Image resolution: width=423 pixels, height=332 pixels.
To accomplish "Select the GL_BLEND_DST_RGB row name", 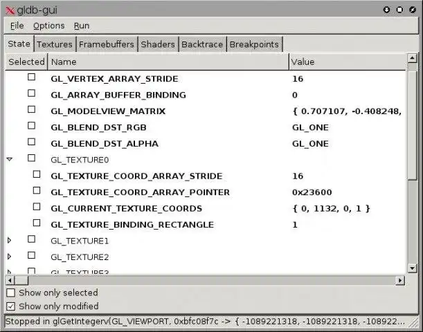I will pyautogui.click(x=98, y=127).
